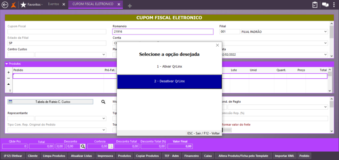
Task: Remove product row with minus icon
Action: tap(9, 78)
